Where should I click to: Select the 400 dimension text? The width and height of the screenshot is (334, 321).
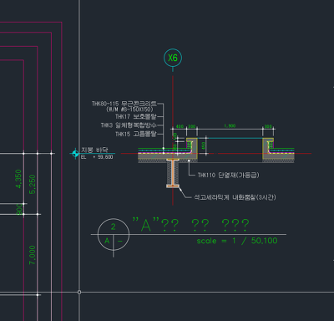[180, 126]
